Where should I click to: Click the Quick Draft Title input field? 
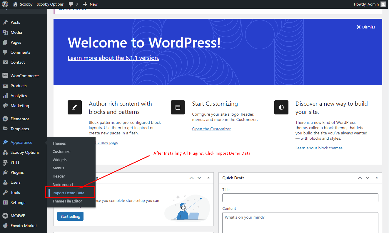(300, 198)
